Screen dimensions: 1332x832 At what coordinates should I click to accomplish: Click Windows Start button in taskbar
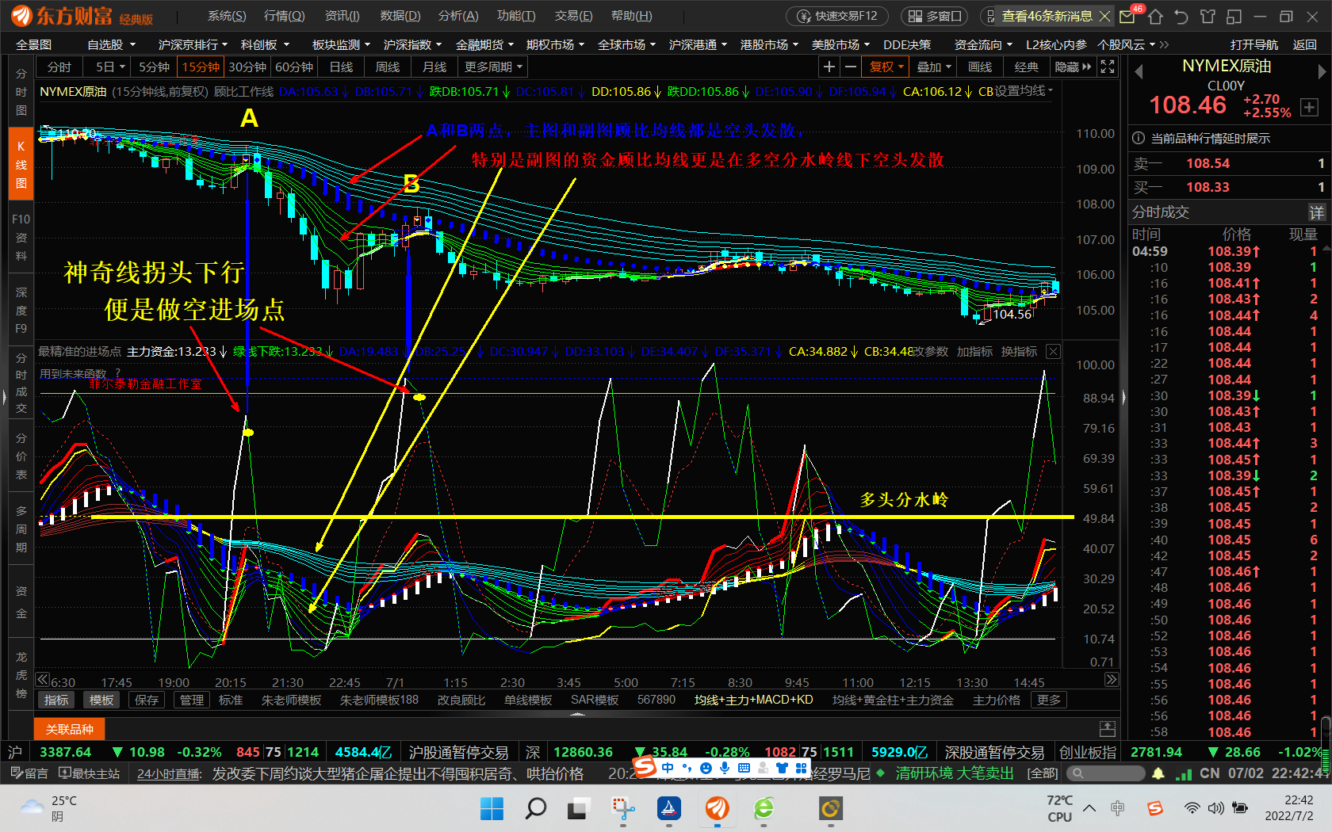pos(492,809)
